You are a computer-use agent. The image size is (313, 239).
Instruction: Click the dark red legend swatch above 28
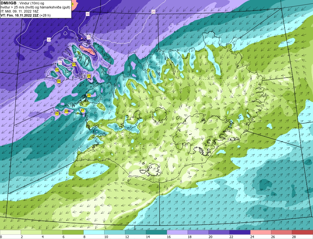(x=302, y=232)
